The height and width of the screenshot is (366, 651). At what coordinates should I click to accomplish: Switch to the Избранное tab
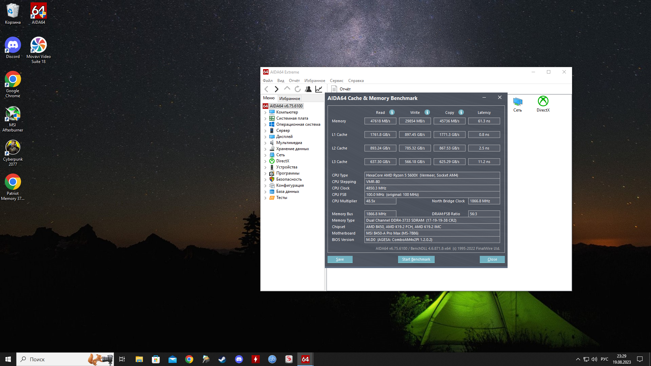(290, 99)
